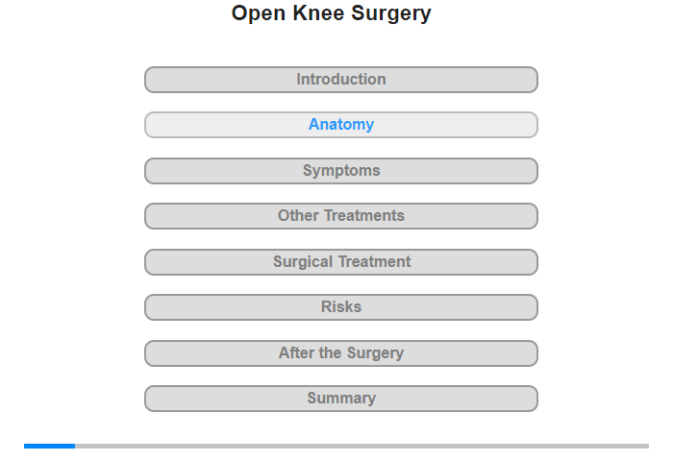Viewport: 673px width, 461px height.
Task: Select Summary at the bottom of the list
Action: tap(340, 399)
